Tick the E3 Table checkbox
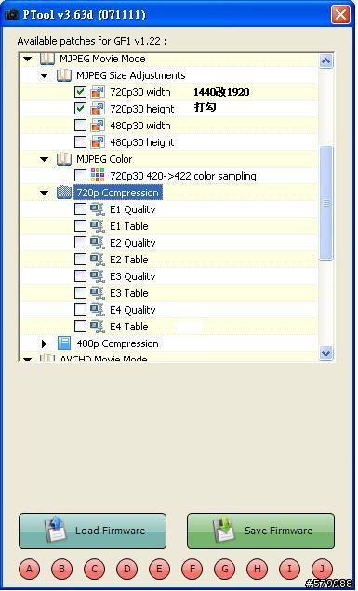This screenshot has height=591, width=358. [80, 293]
